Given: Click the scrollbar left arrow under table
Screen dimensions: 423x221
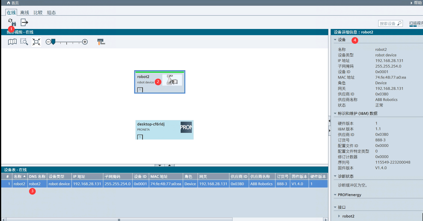Looking at the screenshot, I should 4,219.
